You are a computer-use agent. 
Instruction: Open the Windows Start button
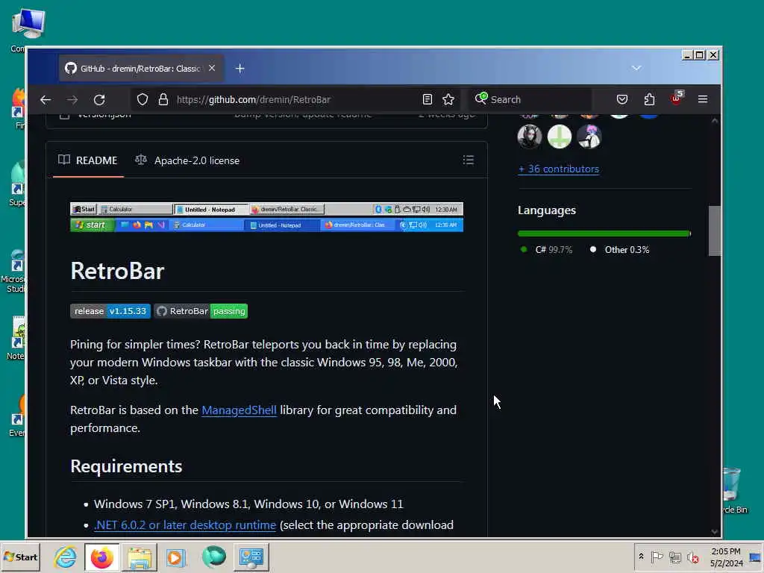point(20,557)
